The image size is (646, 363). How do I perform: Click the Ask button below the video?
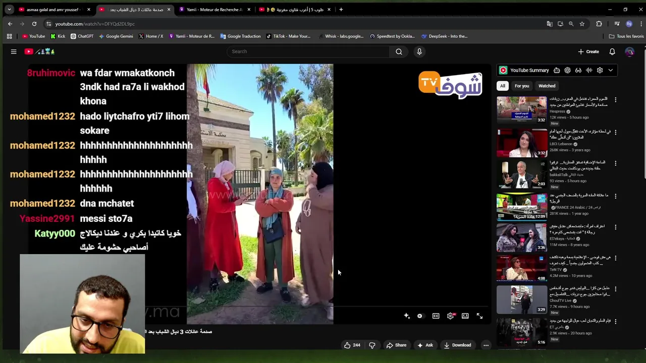pyautogui.click(x=424, y=345)
